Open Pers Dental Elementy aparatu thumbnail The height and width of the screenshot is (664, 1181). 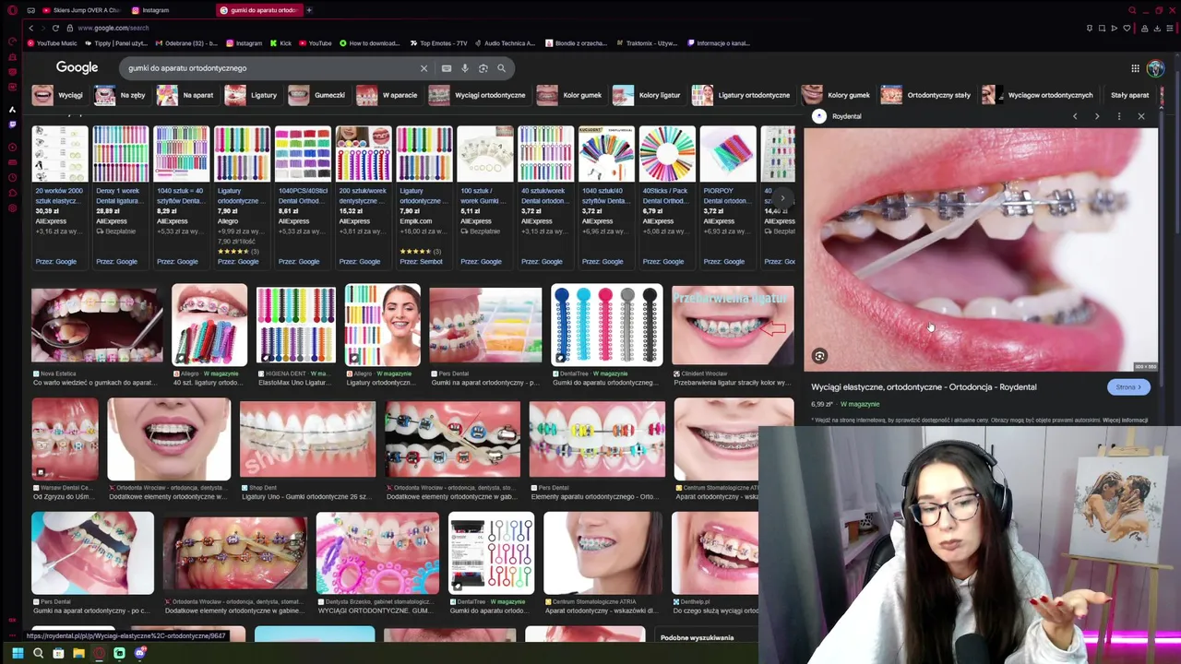[x=597, y=439]
